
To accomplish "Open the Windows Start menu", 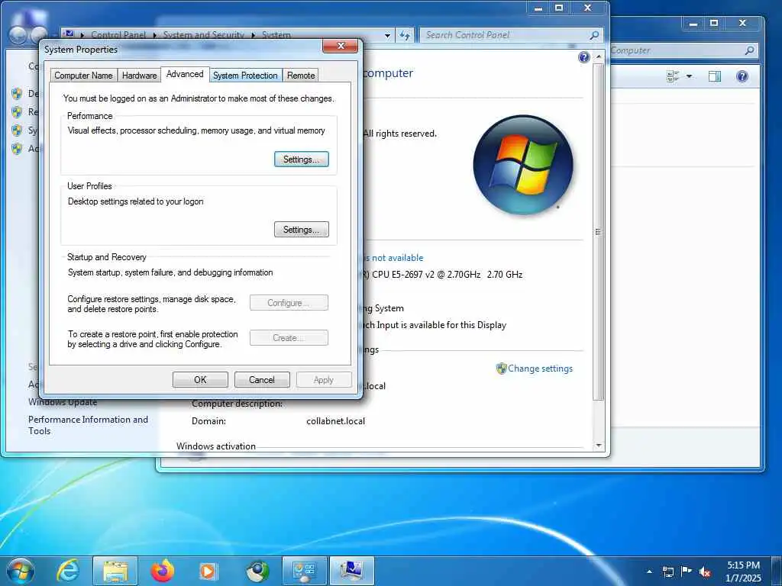I will tap(21, 571).
